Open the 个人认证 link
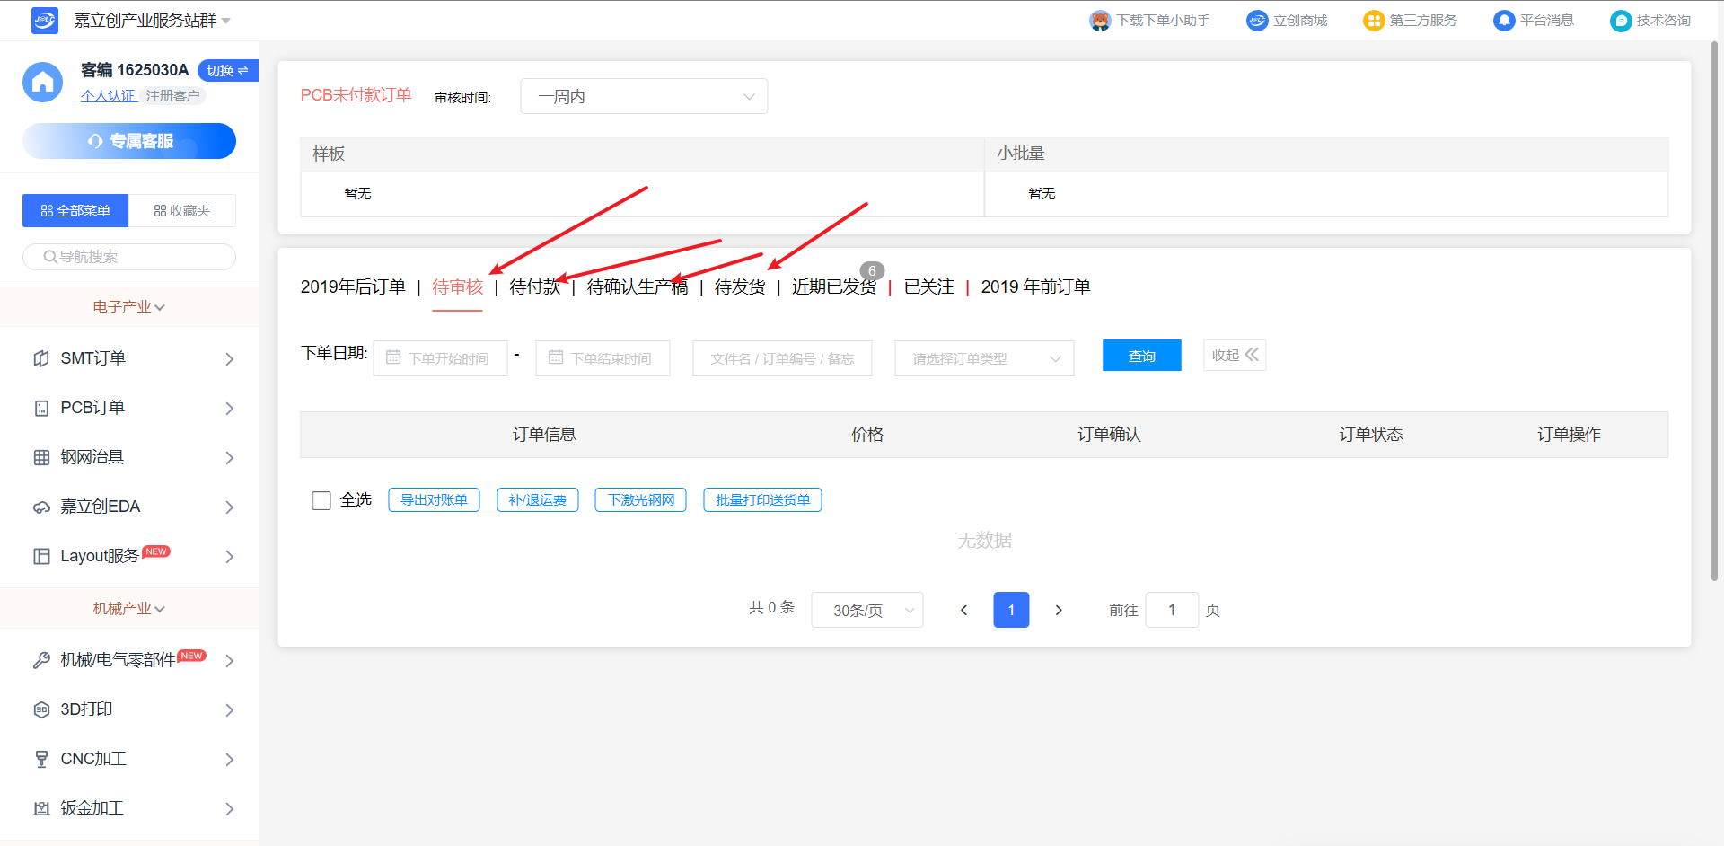 tap(108, 96)
